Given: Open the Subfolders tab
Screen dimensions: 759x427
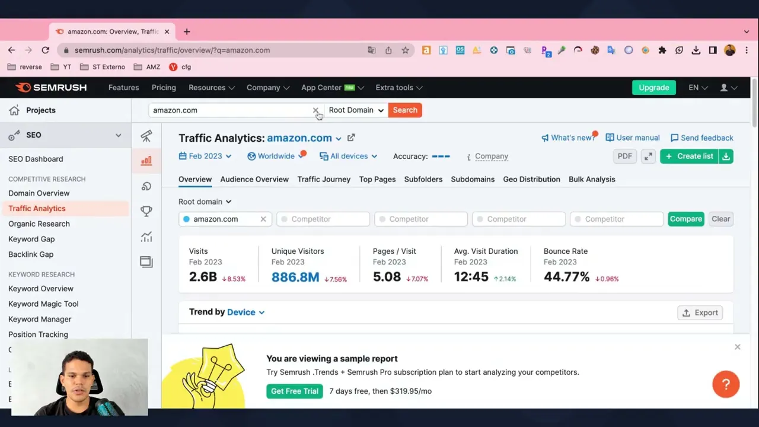Looking at the screenshot, I should pos(423,179).
